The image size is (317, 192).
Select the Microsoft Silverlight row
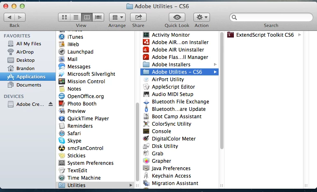click(95, 74)
